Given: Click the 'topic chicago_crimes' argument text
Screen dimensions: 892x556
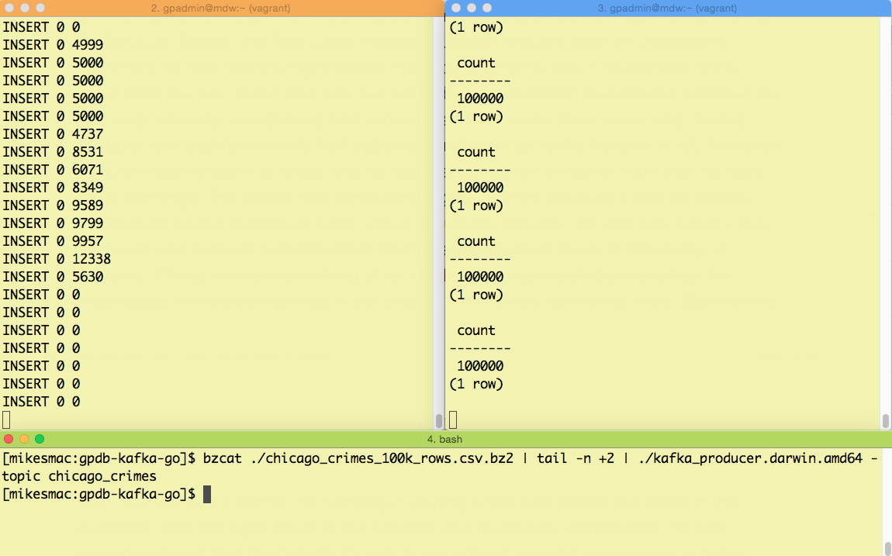Looking at the screenshot, I should (x=79, y=476).
